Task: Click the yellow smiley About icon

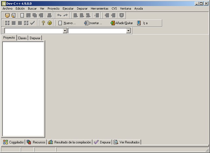Action: pos(50,23)
